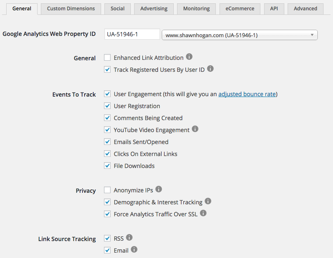333x258 pixels.
Task: Uncheck File Downloads event tracking
Action: pyautogui.click(x=107, y=166)
